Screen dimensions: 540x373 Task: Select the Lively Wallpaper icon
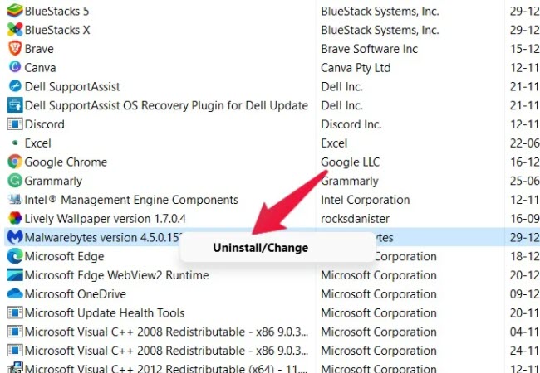[x=15, y=218]
